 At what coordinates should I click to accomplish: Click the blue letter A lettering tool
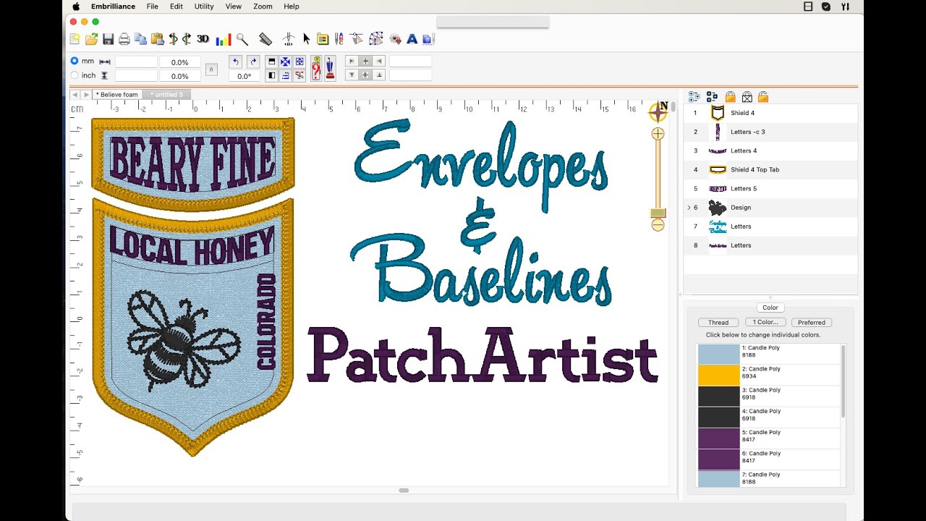412,39
